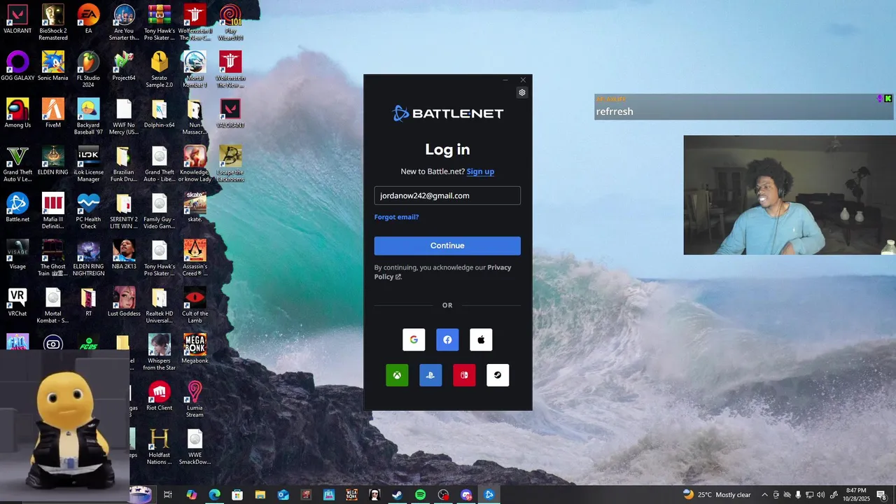Open taskbar clock showing 8:47 PM
The image size is (896, 504).
[855, 495]
